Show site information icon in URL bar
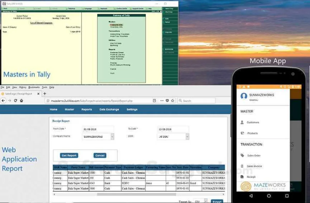Image resolution: width=310 pixels, height=203 pixels. [x=48, y=101]
